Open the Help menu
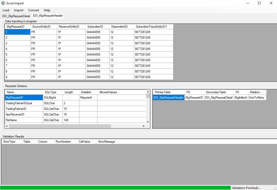This screenshot has width=277, height=190. coord(47,10)
